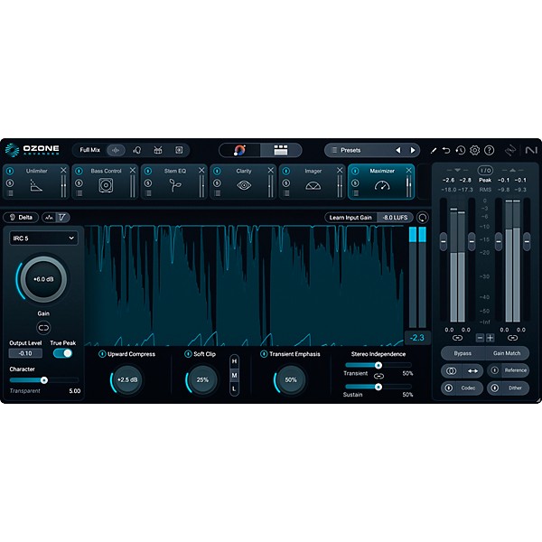The image size is (542, 542).
Task: Enable the Reference button
Action: click(508, 370)
